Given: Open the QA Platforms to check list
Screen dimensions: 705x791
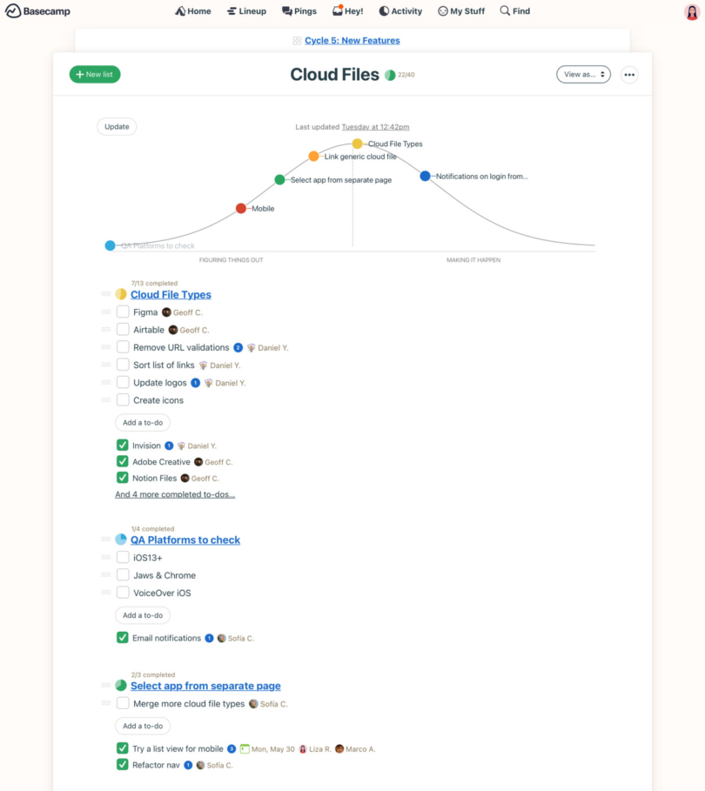Looking at the screenshot, I should pyautogui.click(x=185, y=540).
